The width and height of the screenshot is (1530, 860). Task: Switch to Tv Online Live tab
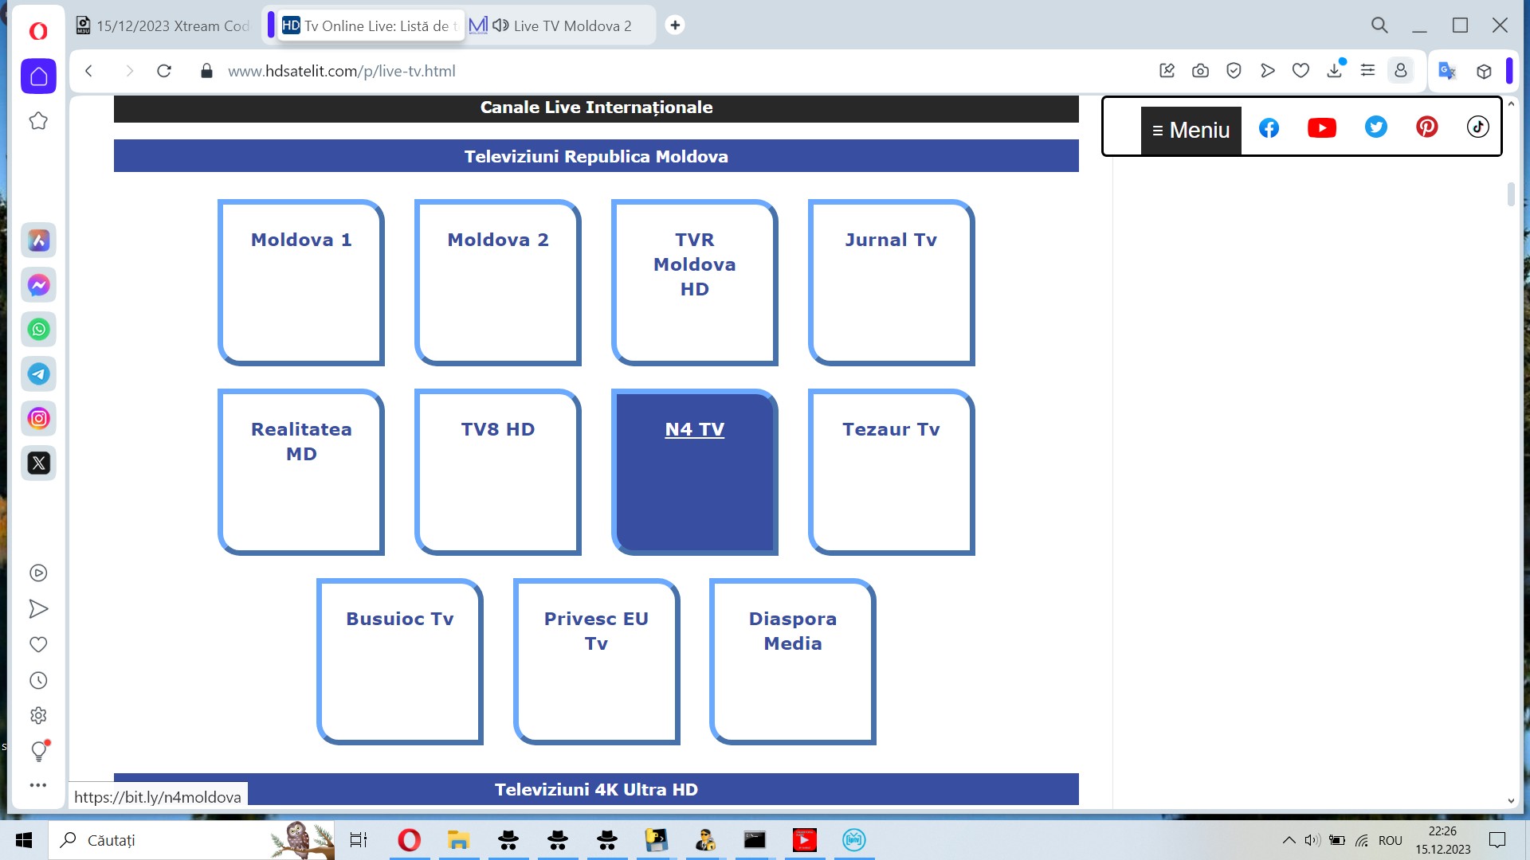(371, 25)
